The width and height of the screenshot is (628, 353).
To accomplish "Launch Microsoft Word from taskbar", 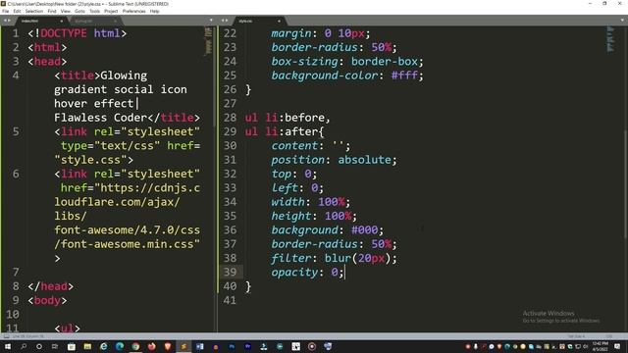I will [199, 346].
